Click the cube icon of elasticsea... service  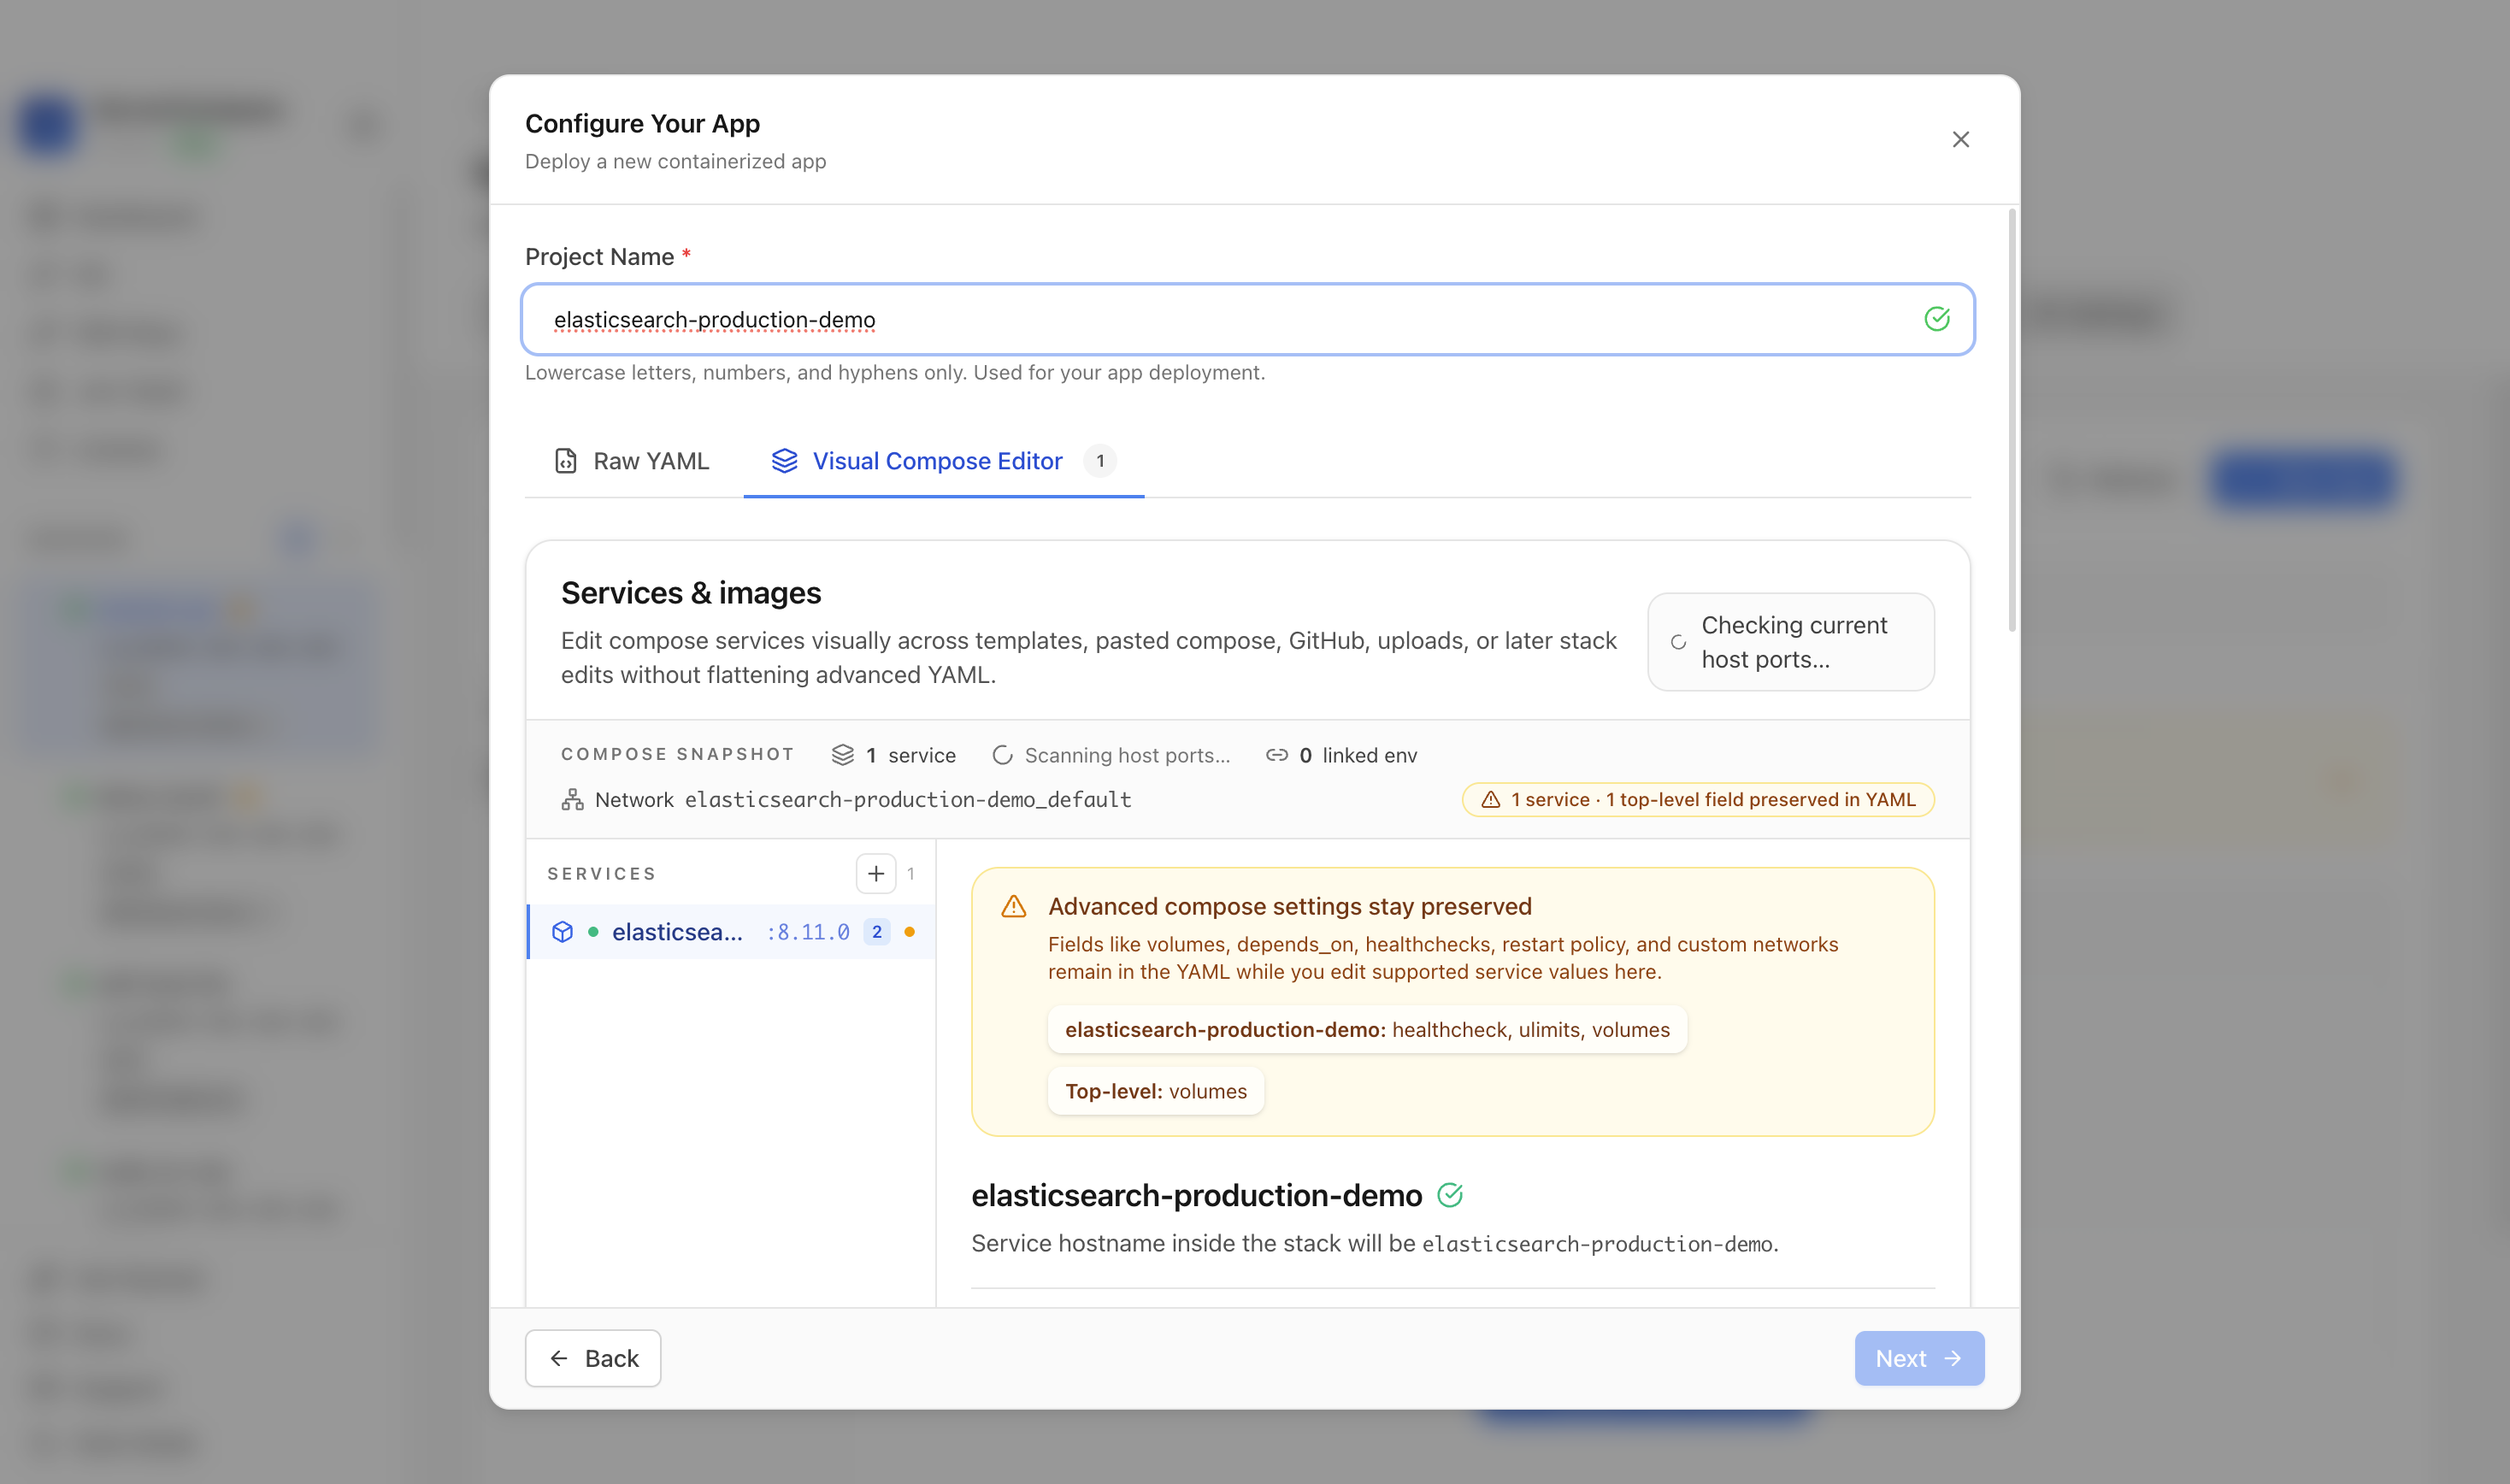click(562, 932)
